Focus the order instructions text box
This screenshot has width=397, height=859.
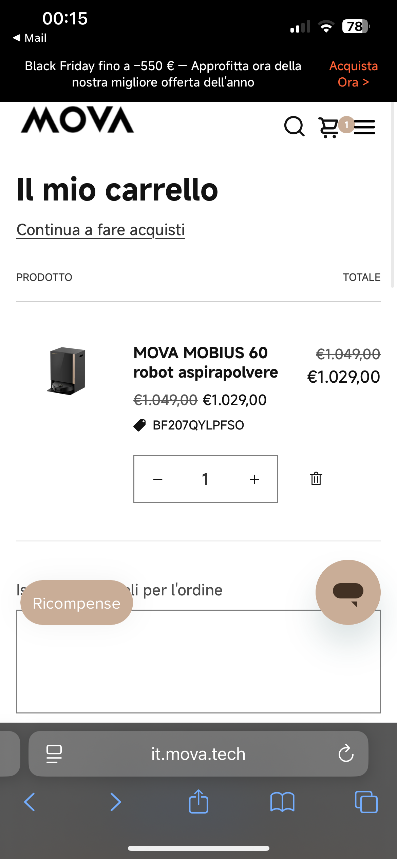pos(198,662)
